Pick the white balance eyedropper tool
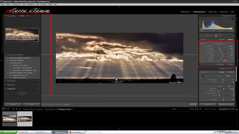239x134 pixels. (202, 77)
